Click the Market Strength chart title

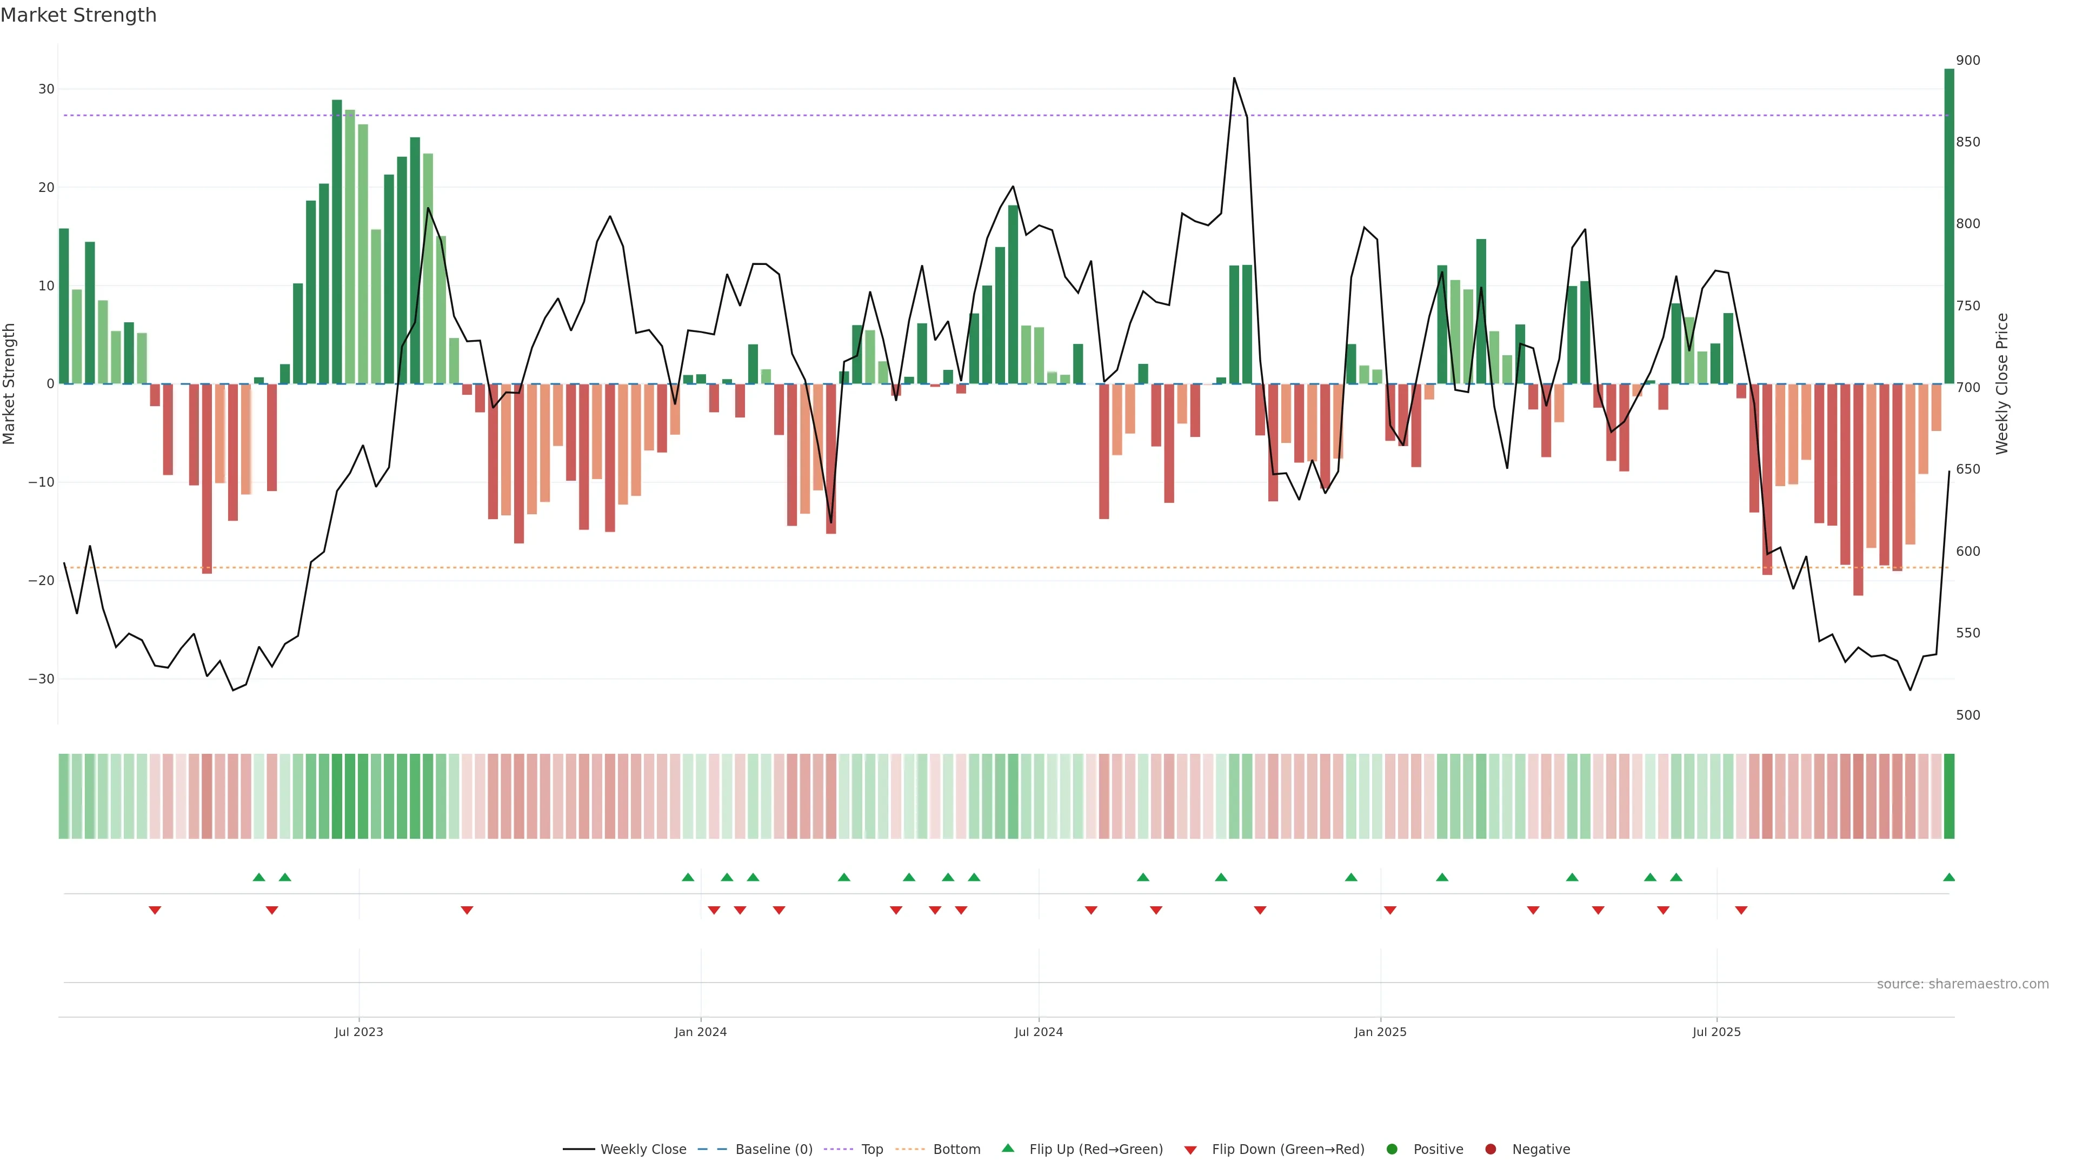tap(78, 15)
